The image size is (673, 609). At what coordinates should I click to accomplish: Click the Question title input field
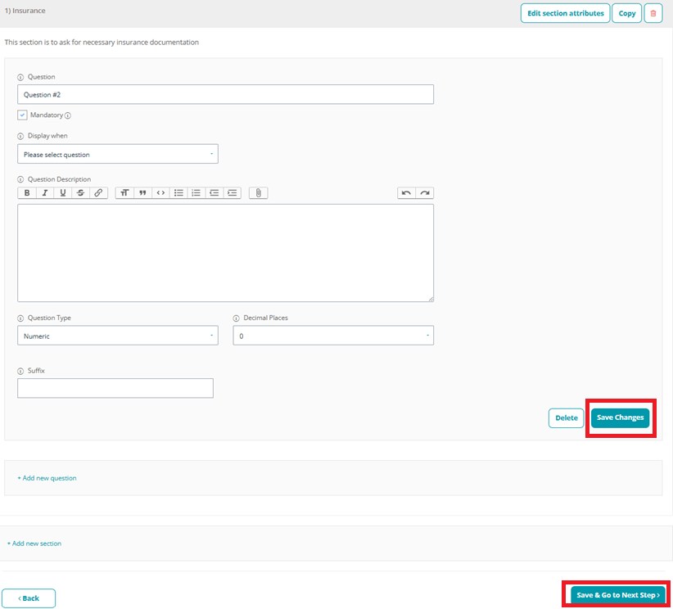(x=225, y=94)
